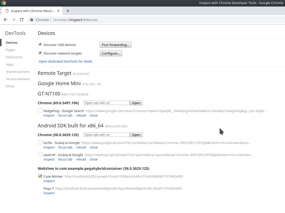Open dedicated DevTools for Node link
The width and height of the screenshot is (285, 213).
(65, 62)
